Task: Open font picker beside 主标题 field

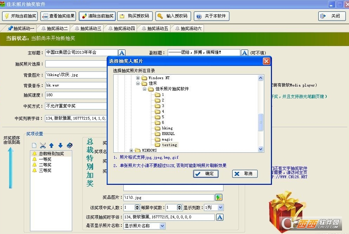Action: [122, 53]
